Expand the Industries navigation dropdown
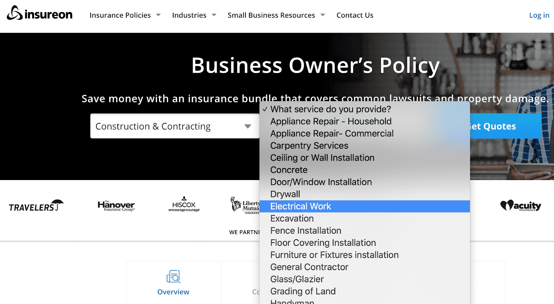The width and height of the screenshot is (554, 304). [194, 15]
